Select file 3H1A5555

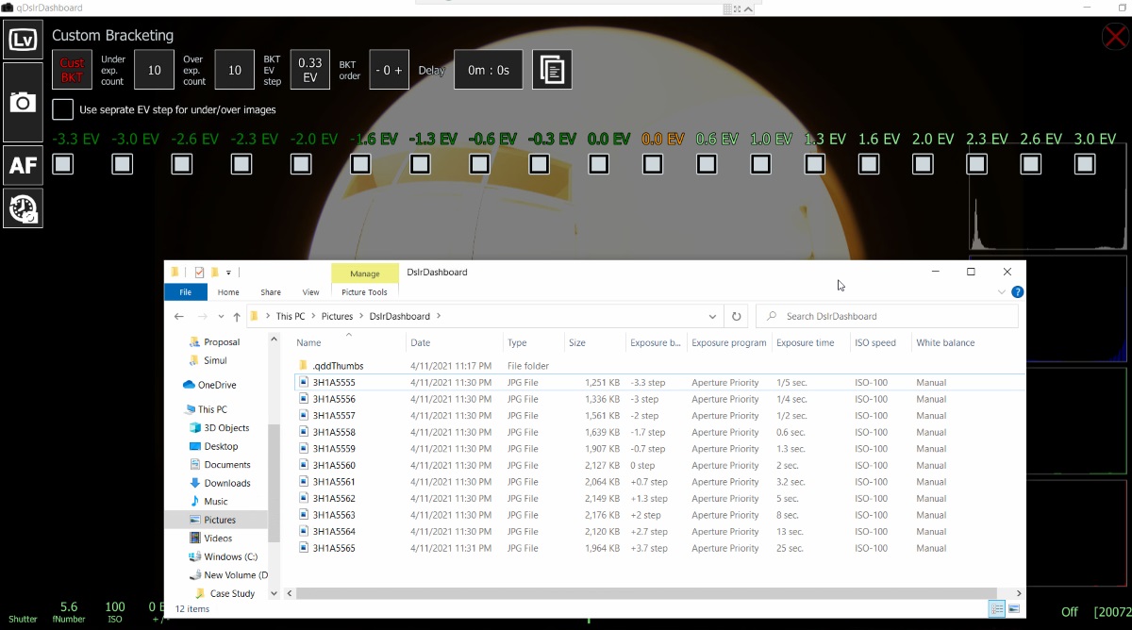(335, 382)
